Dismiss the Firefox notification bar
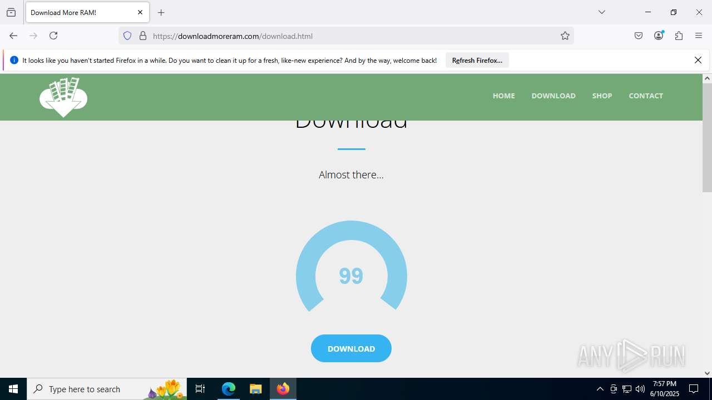Viewport: 712px width, 400px height. pos(698,60)
